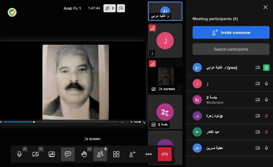This screenshot has height=167, width=273.
Task: Expand video settings arrow beside camera
Action: coord(41,149)
